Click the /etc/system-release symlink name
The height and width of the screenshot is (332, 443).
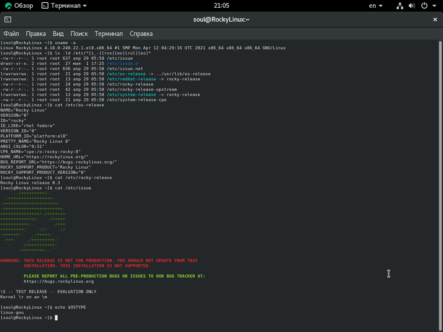(132, 95)
